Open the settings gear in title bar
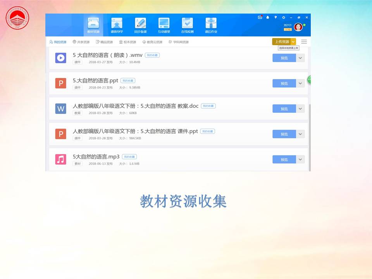This screenshot has height=279, width=372. [283, 17]
